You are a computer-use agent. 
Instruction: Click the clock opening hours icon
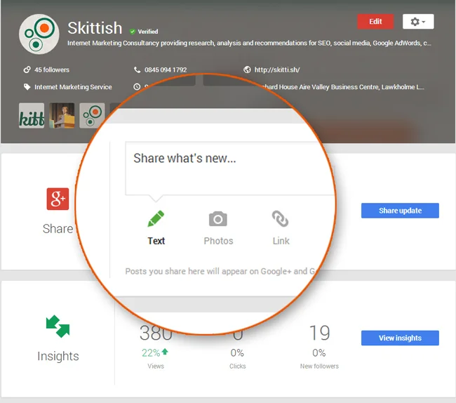coord(137,87)
